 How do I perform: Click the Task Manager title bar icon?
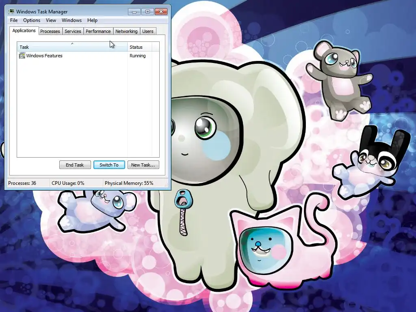click(x=11, y=11)
